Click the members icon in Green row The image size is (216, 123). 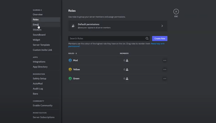tap(127, 79)
